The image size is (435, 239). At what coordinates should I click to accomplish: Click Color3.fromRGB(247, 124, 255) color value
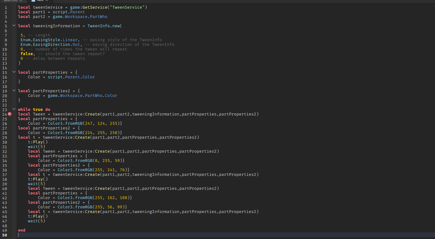[x=84, y=124]
